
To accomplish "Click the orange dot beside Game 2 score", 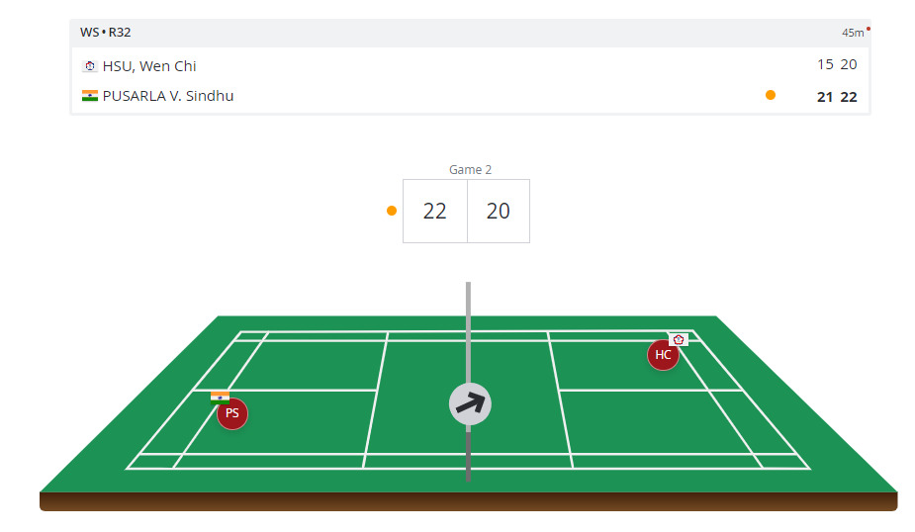I will pyautogui.click(x=392, y=211).
